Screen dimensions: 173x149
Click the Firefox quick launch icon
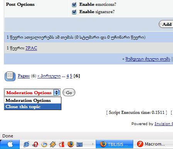coord(71,144)
